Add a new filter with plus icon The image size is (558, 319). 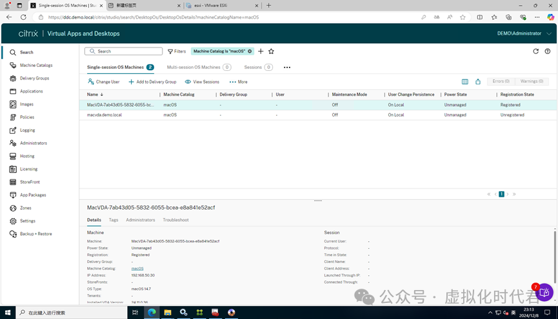[261, 51]
